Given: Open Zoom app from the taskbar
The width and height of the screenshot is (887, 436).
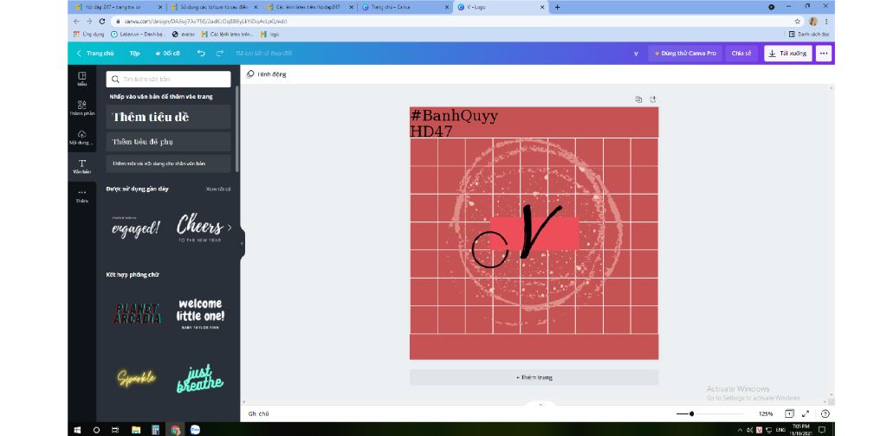Looking at the screenshot, I should [x=195, y=430].
